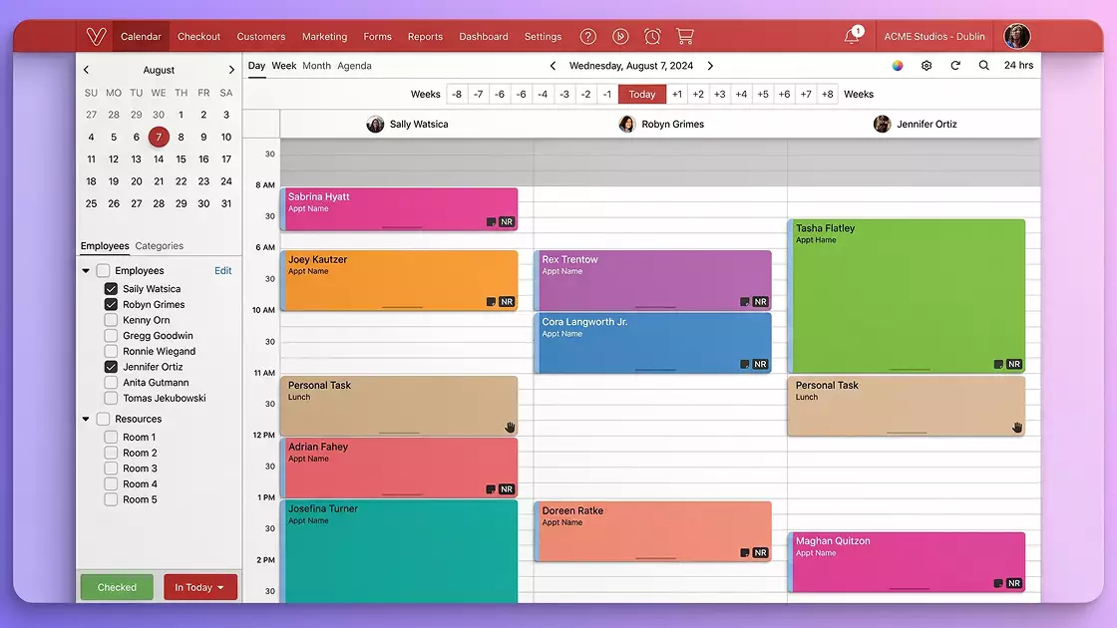Open the Customers menu
Image resolution: width=1117 pixels, height=628 pixels.
(x=260, y=36)
